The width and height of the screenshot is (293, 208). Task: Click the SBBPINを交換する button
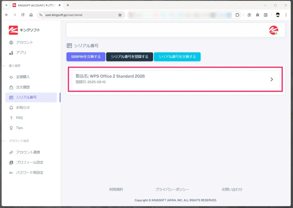tap(86, 57)
